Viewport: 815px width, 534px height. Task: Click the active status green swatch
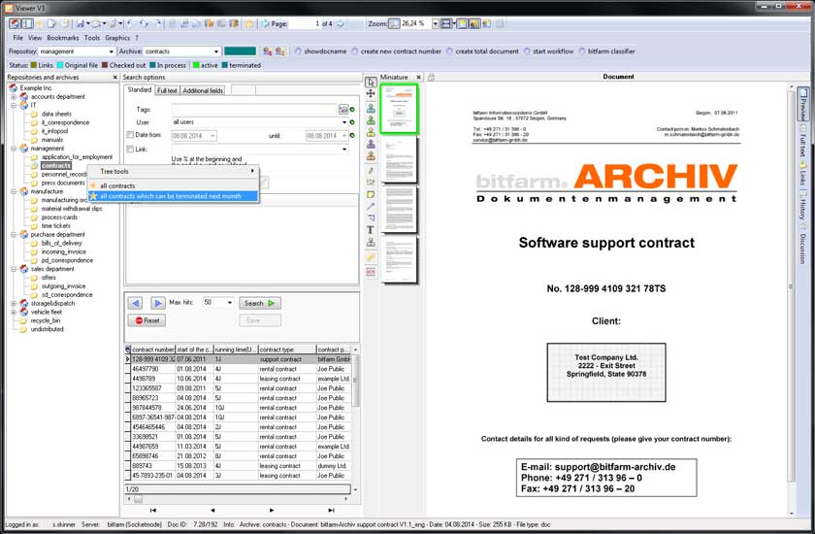tap(196, 65)
